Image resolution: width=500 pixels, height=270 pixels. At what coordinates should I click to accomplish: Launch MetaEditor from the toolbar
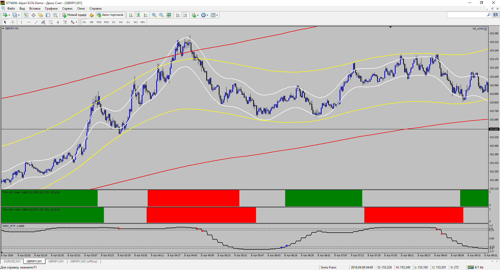point(92,15)
